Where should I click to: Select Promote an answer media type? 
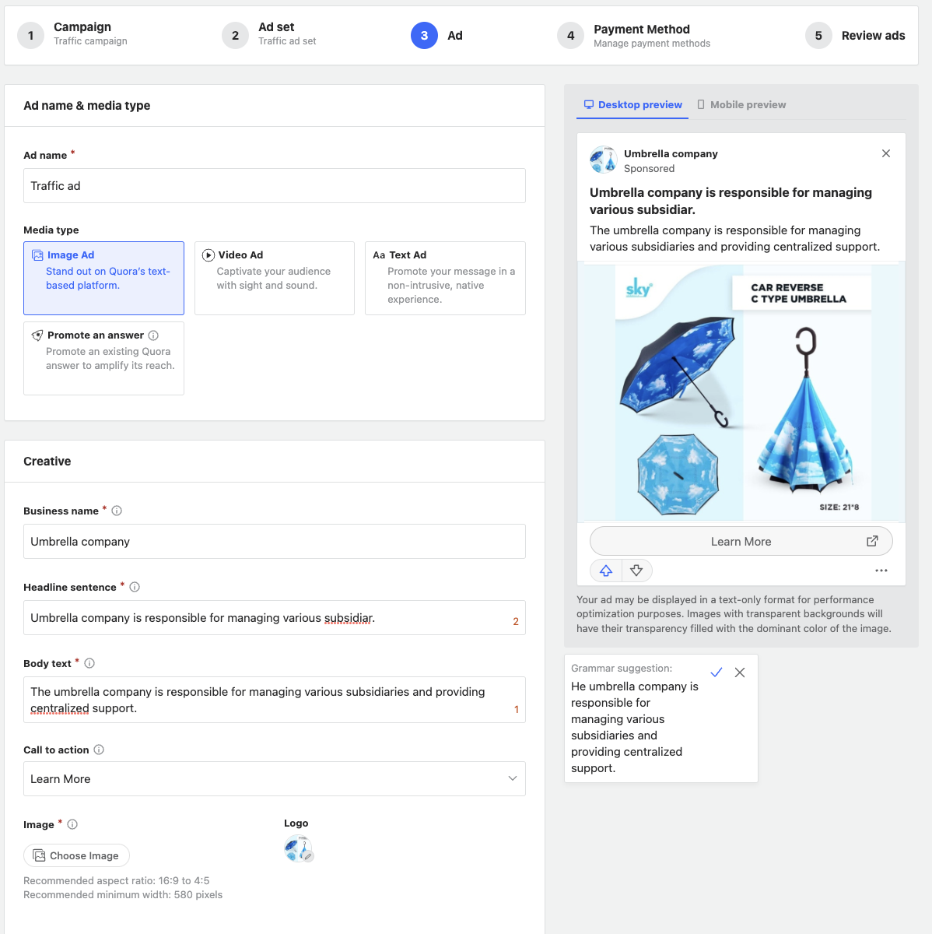coord(103,358)
